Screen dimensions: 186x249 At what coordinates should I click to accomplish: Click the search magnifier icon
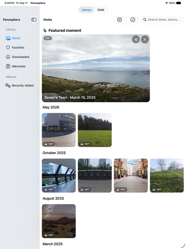click(x=145, y=20)
